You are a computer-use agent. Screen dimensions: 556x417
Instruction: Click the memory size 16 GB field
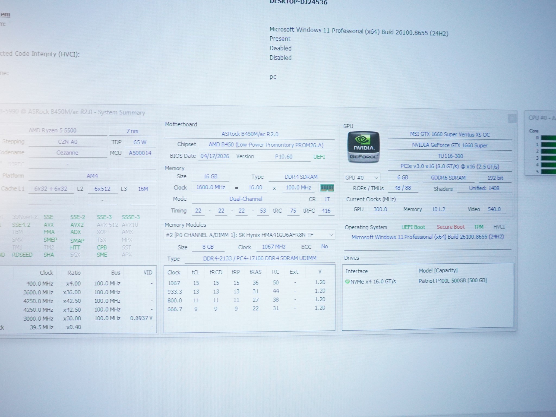coord(210,176)
